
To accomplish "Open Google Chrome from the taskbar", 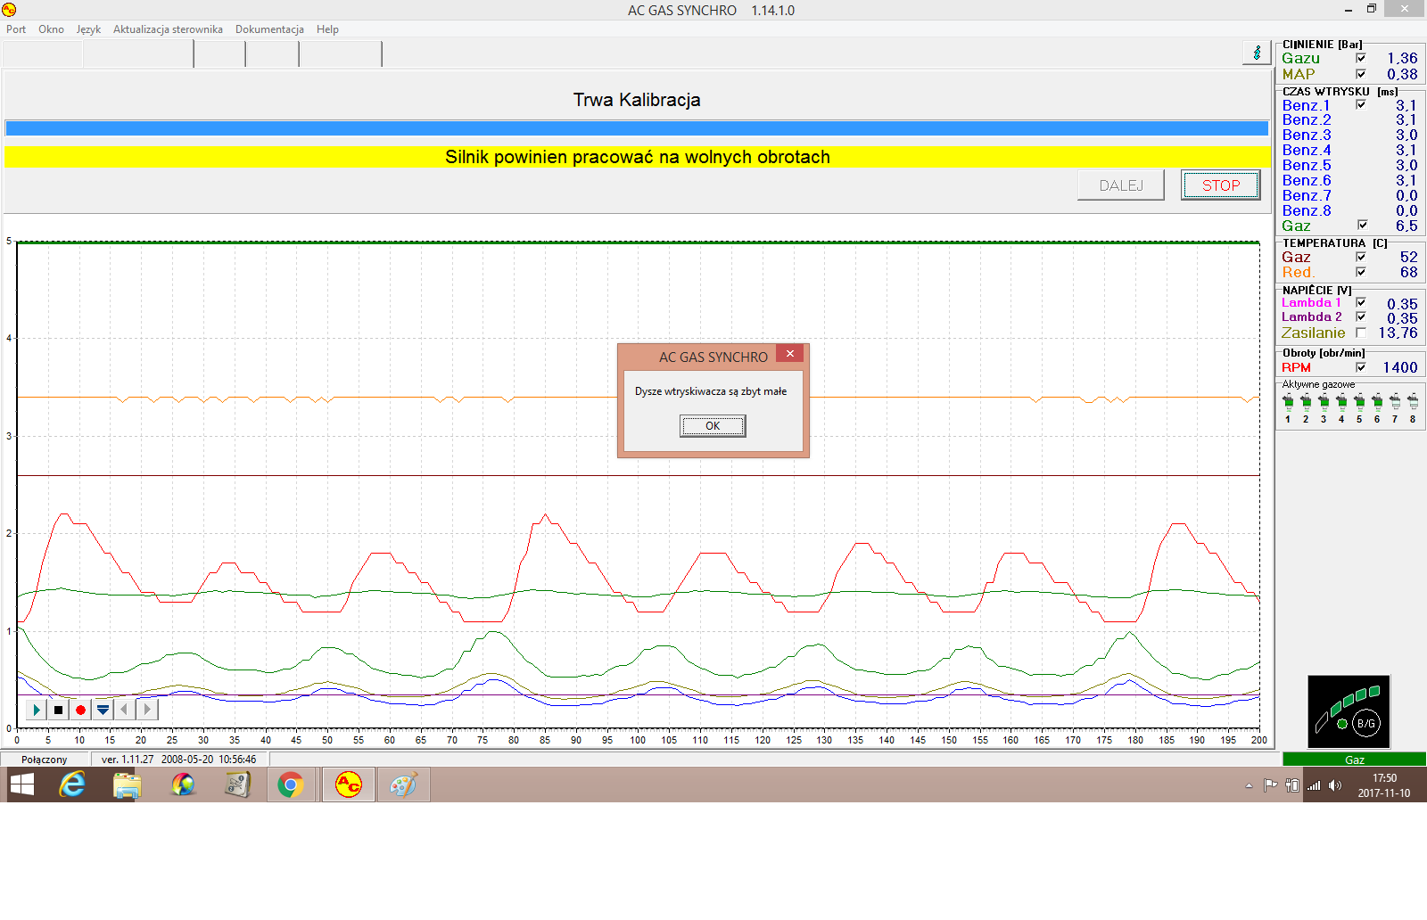I will [x=291, y=784].
